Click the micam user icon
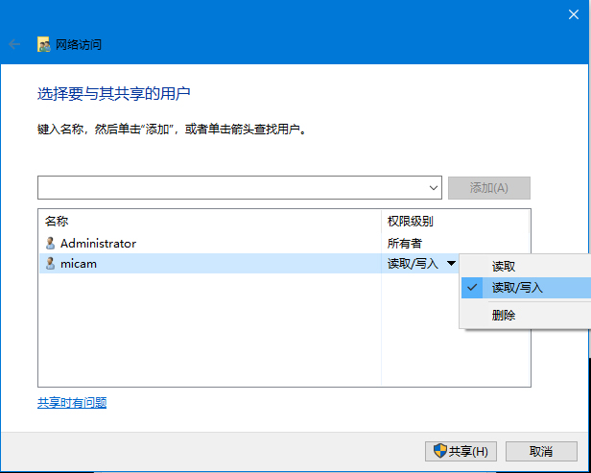The width and height of the screenshot is (591, 473). coord(50,264)
